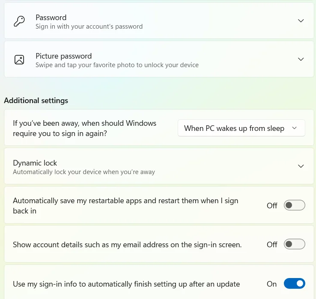Click the Off label beside restartable apps

coord(272,206)
